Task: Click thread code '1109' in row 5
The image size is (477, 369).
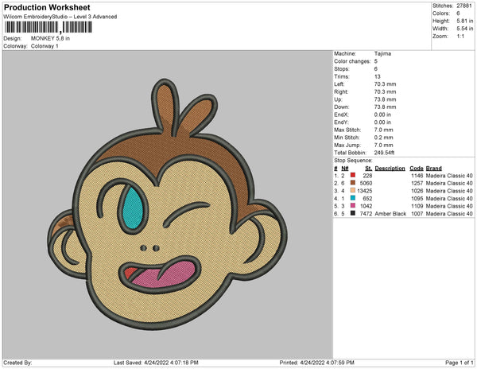Action: tap(417, 206)
